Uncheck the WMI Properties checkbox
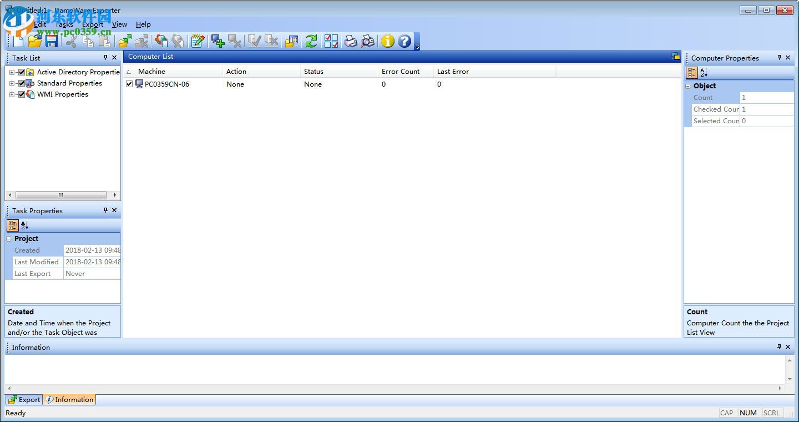 22,94
